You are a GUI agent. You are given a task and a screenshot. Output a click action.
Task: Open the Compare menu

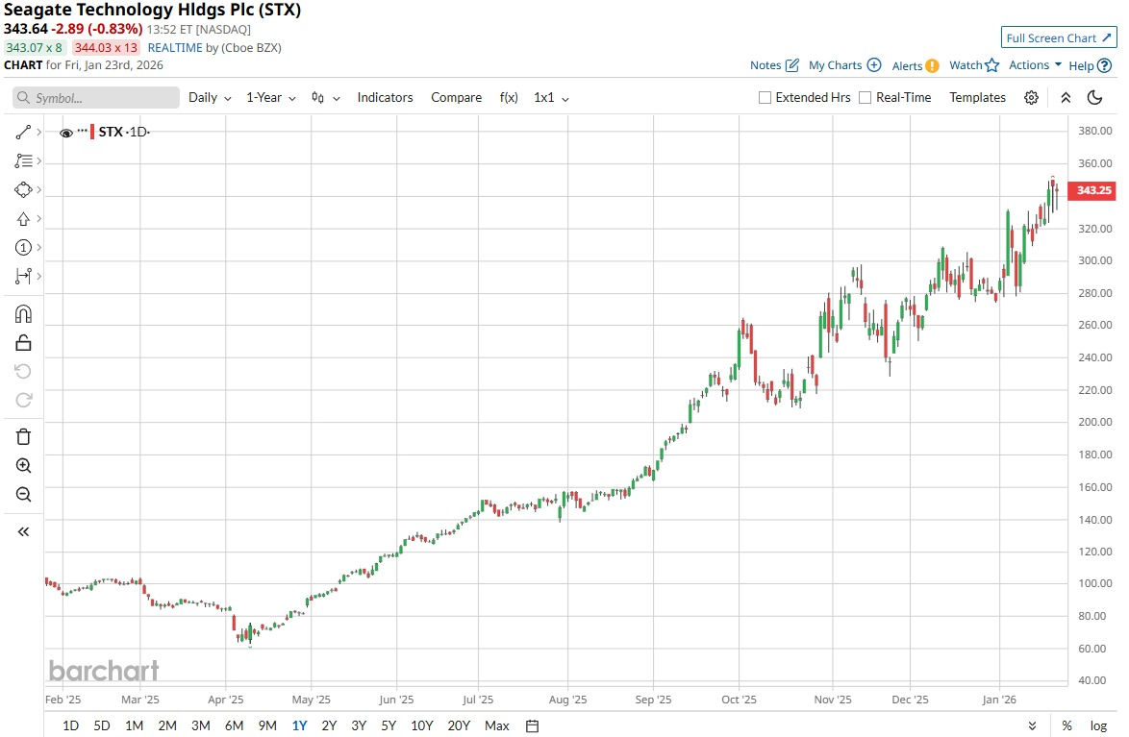coord(457,98)
